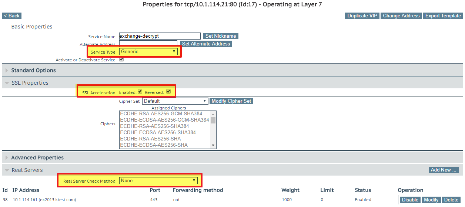Click the Status value Enabled
The height and width of the screenshot is (207, 465).
point(363,200)
